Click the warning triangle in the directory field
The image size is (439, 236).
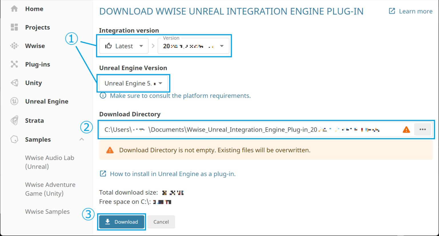click(406, 129)
